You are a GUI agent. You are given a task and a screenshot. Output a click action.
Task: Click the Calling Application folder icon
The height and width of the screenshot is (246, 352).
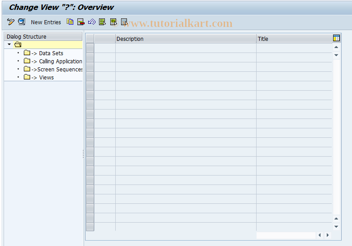[x=27, y=61]
